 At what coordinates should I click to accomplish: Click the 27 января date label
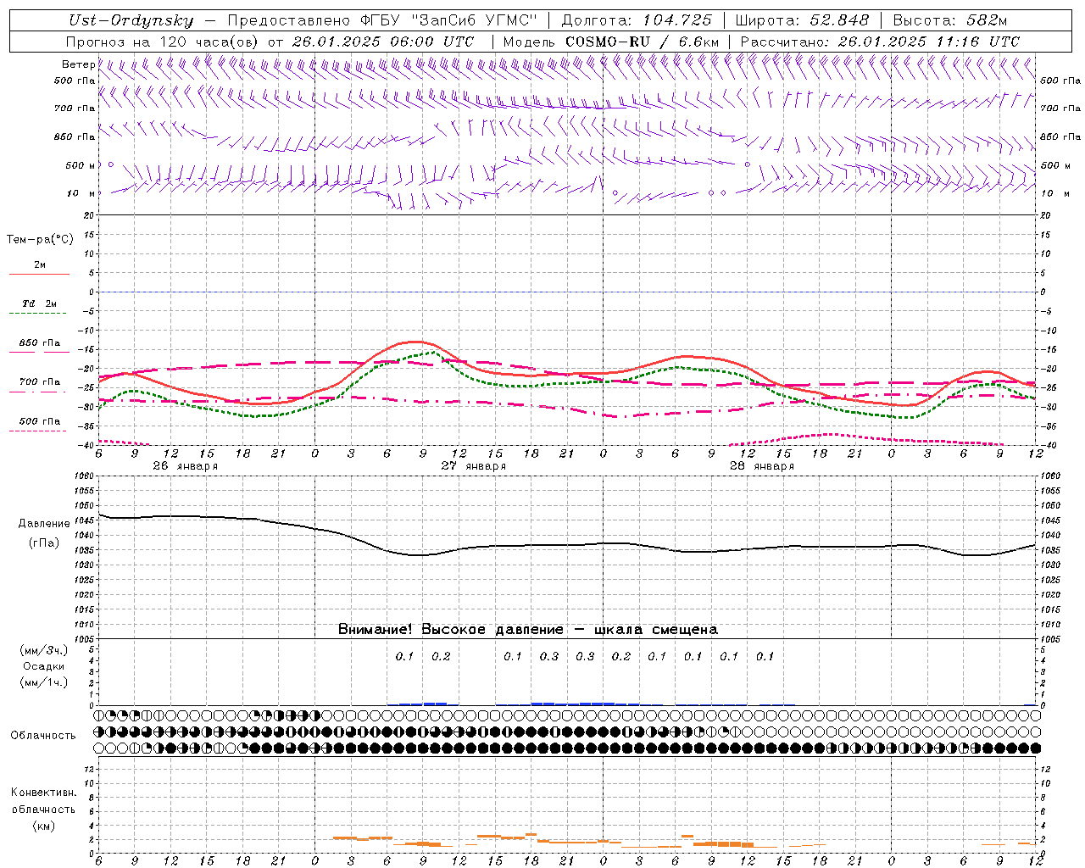pyautogui.click(x=474, y=466)
